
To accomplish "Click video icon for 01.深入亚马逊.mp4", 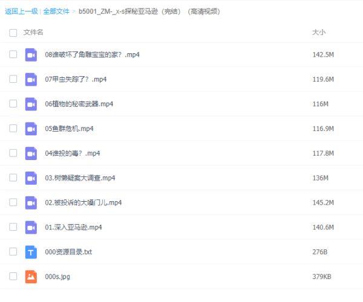I will (x=31, y=228).
